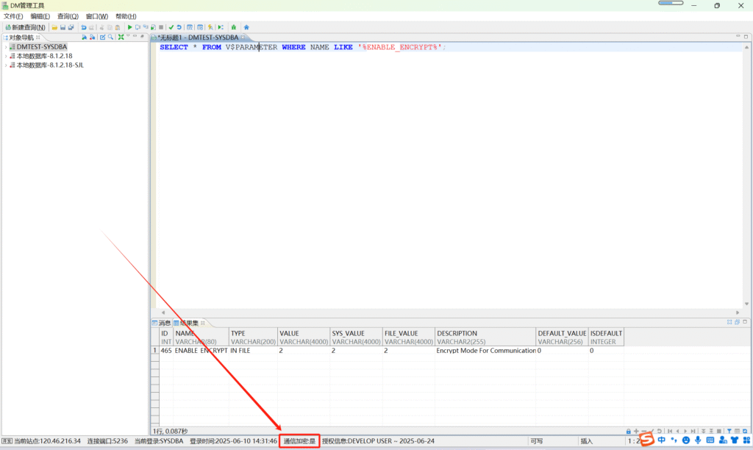
Task: Click the green collapse-all icon in navigator
Action: click(121, 37)
